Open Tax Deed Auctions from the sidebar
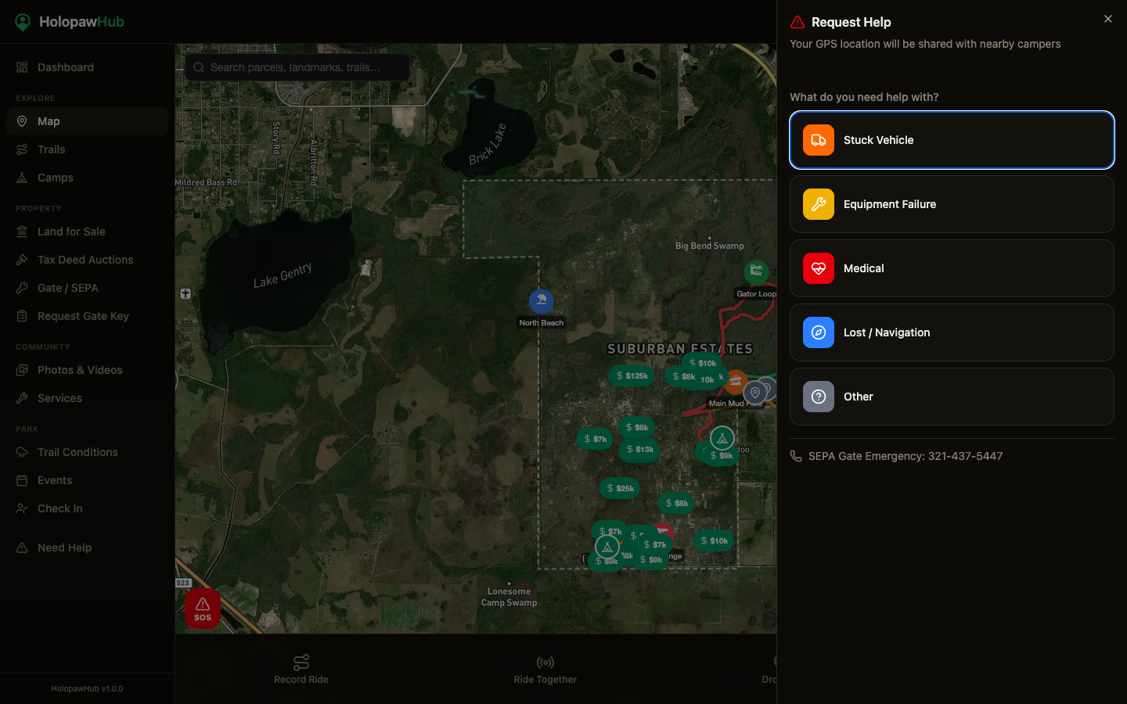 coord(85,260)
